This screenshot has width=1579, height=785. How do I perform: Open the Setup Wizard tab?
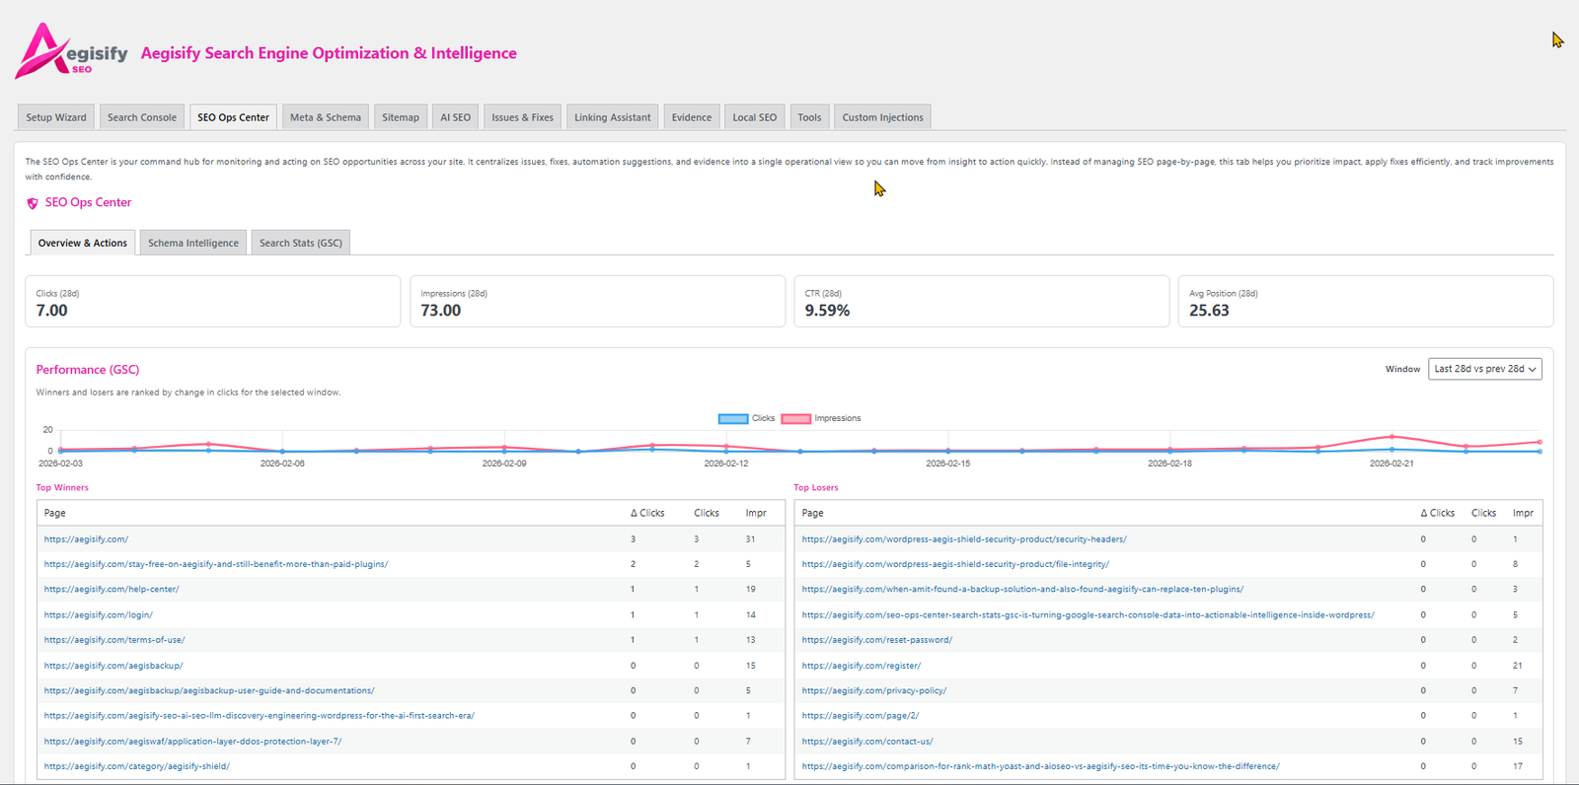(56, 117)
